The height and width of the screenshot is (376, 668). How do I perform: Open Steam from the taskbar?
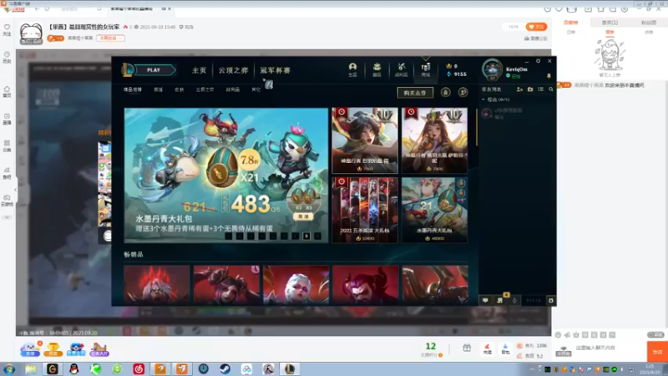pos(225,369)
